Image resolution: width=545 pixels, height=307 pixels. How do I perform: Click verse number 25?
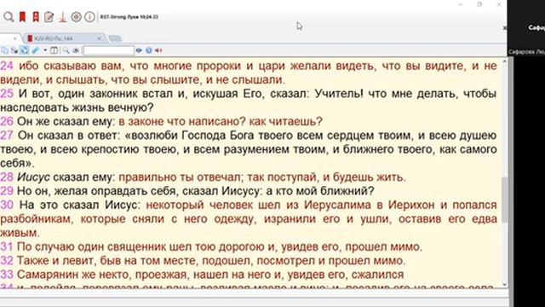(7, 94)
